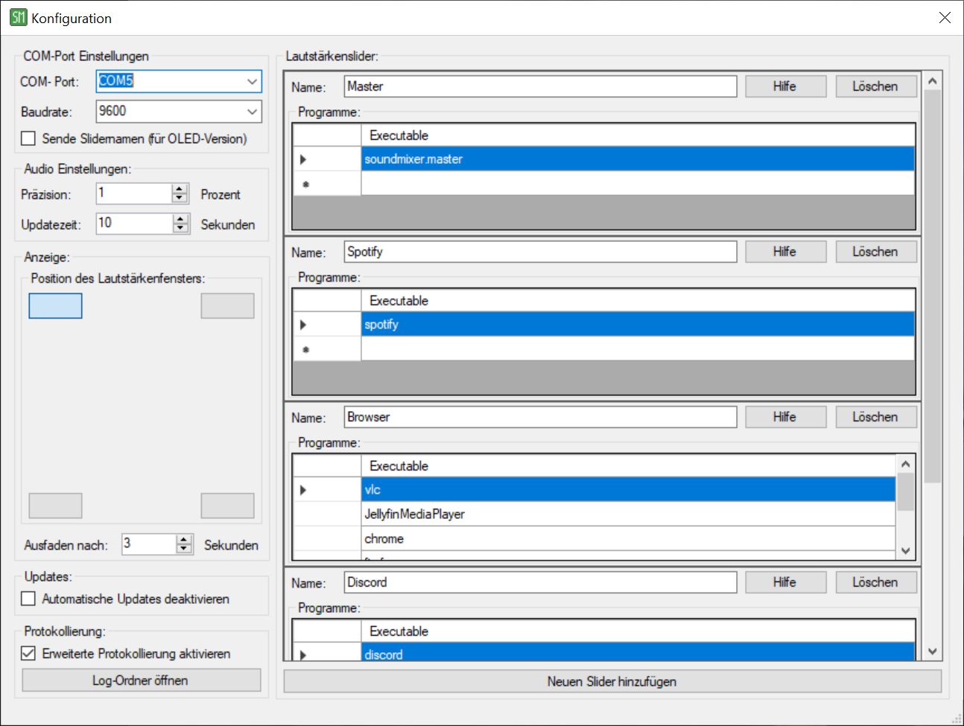Screen dimensions: 964x726
Task: Close the Konfiguration window
Action: (x=945, y=17)
